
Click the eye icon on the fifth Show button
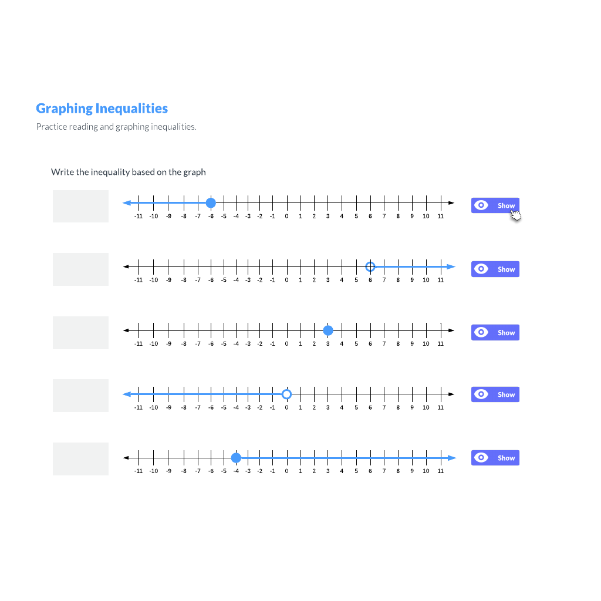click(x=481, y=457)
